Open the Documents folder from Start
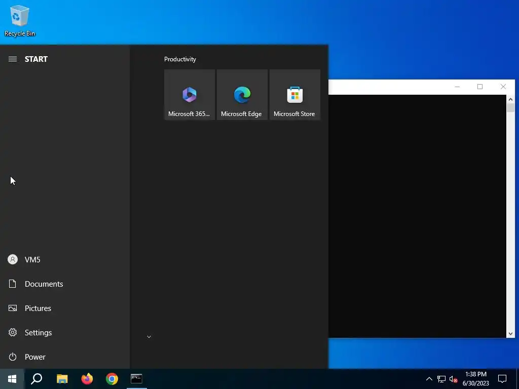519x389 pixels. point(65,284)
